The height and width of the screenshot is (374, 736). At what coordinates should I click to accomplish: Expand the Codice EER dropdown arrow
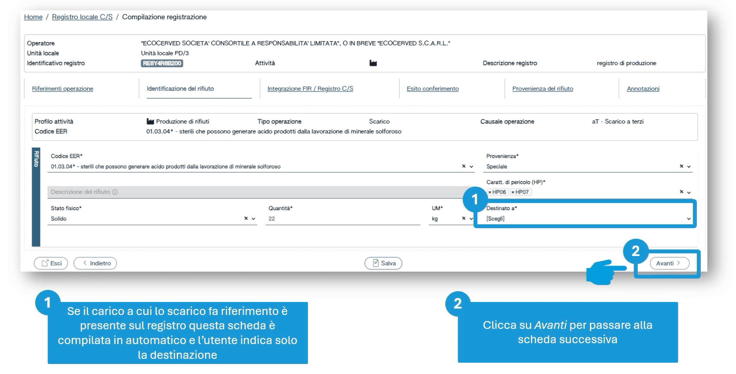click(471, 167)
